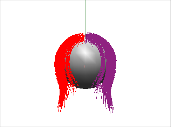Click the dark underside of the sphere
Image resolution: width=171 pixels, height=127 pixels.
85,85
